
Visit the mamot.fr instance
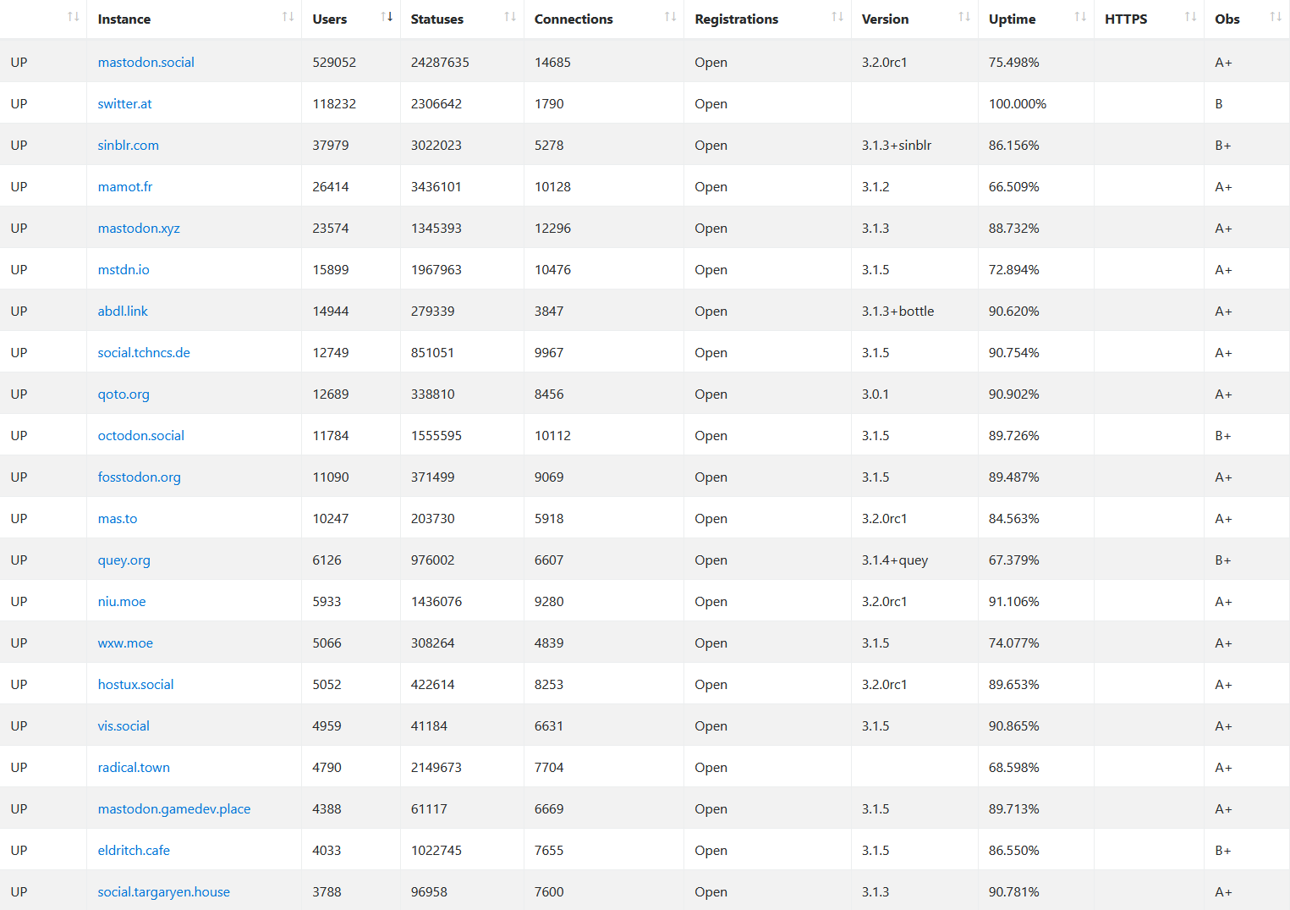125,187
